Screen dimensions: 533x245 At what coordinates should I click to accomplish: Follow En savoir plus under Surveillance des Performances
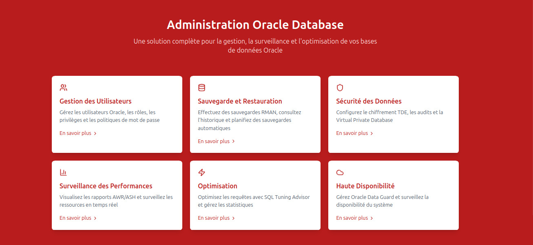(78, 218)
